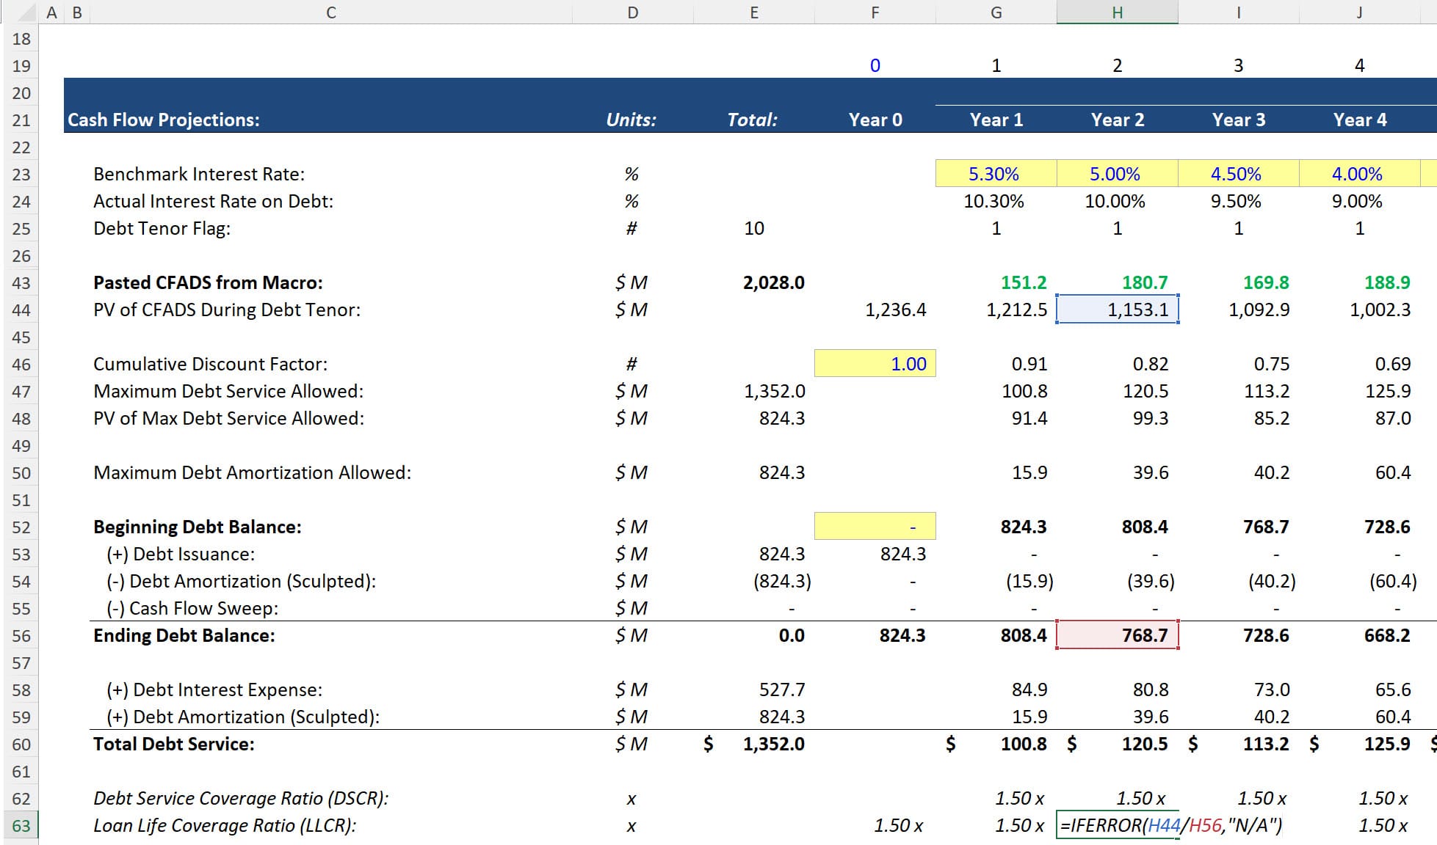Select the Year 2 PV of CFADS cell

point(1116,310)
